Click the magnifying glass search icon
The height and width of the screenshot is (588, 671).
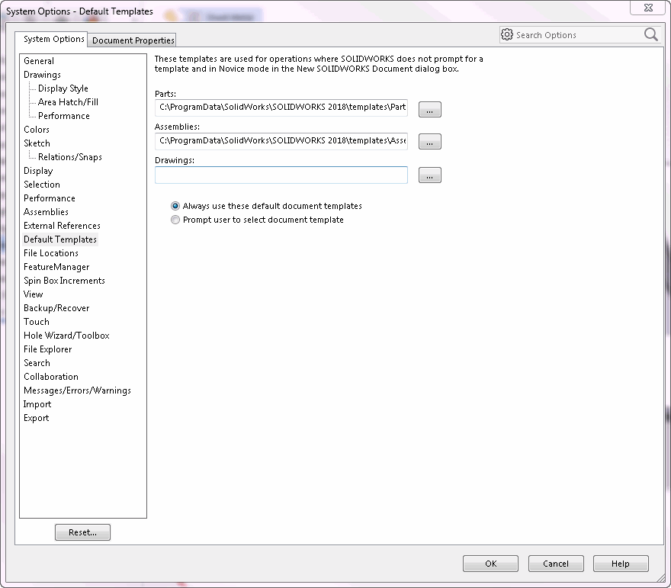click(x=651, y=34)
